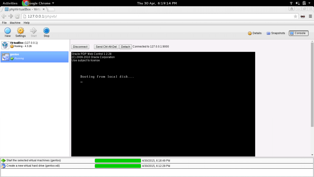The height and width of the screenshot is (177, 314).
Task: Click 'Start the selected virtual machines (gentoo)'
Action: tap(34, 160)
